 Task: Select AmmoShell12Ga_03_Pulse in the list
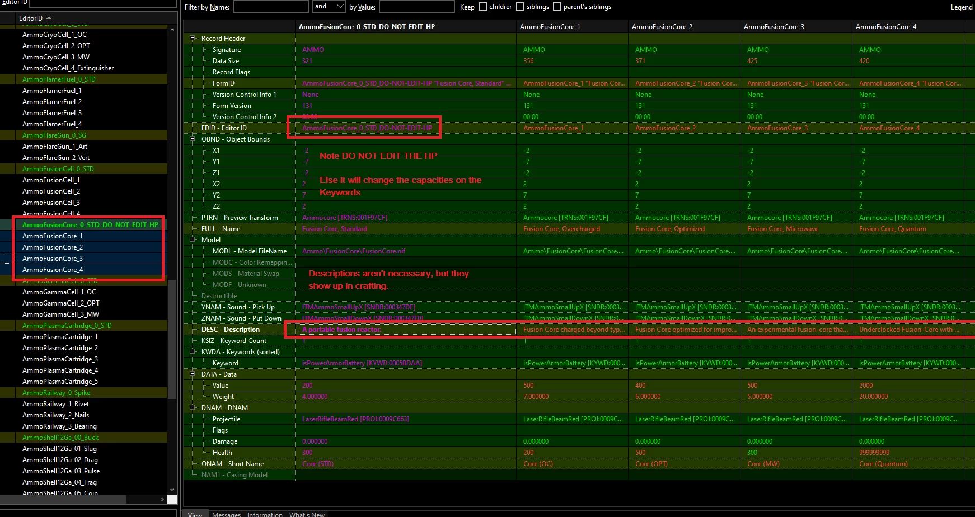point(60,471)
